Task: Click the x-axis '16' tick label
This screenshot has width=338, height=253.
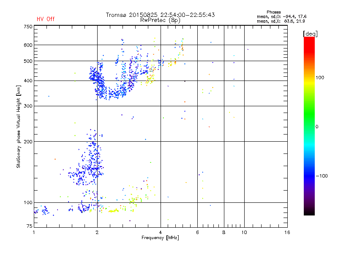Action: (287, 232)
